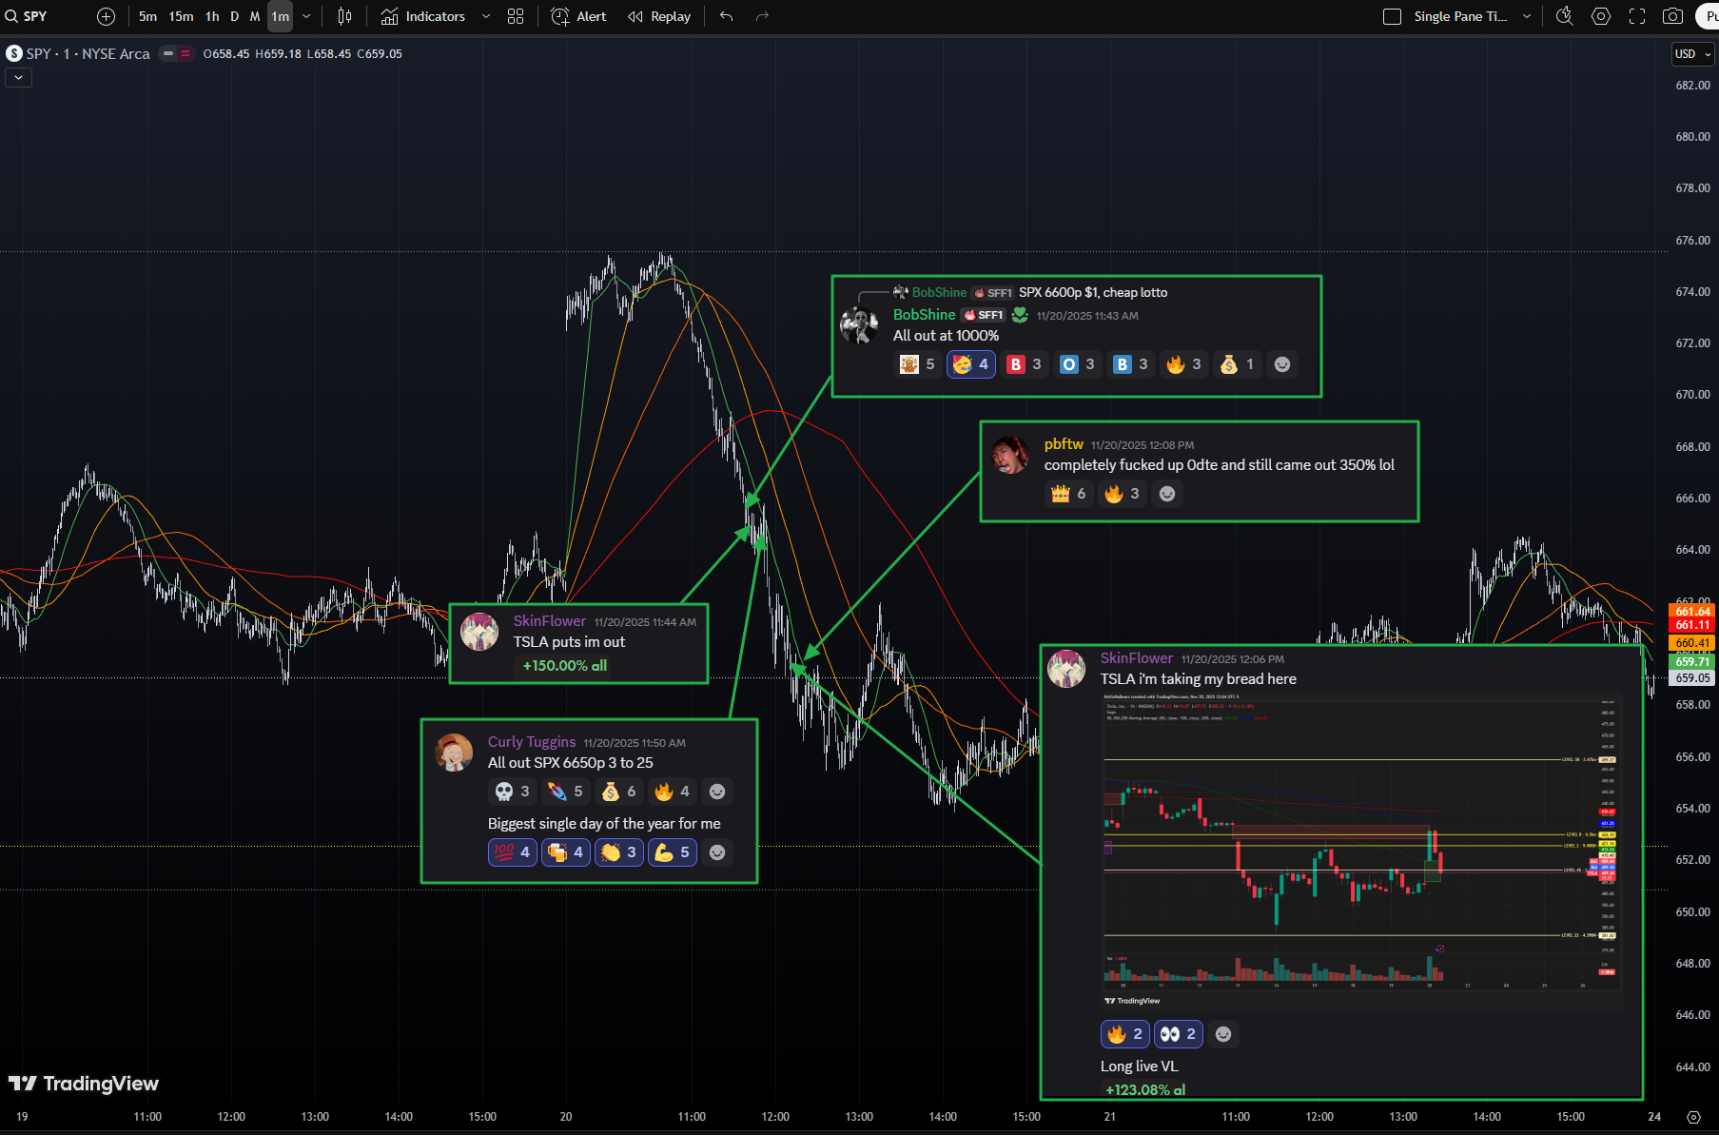This screenshot has height=1135, width=1719.
Task: Click the O658.45 open value in legend
Action: 226,53
